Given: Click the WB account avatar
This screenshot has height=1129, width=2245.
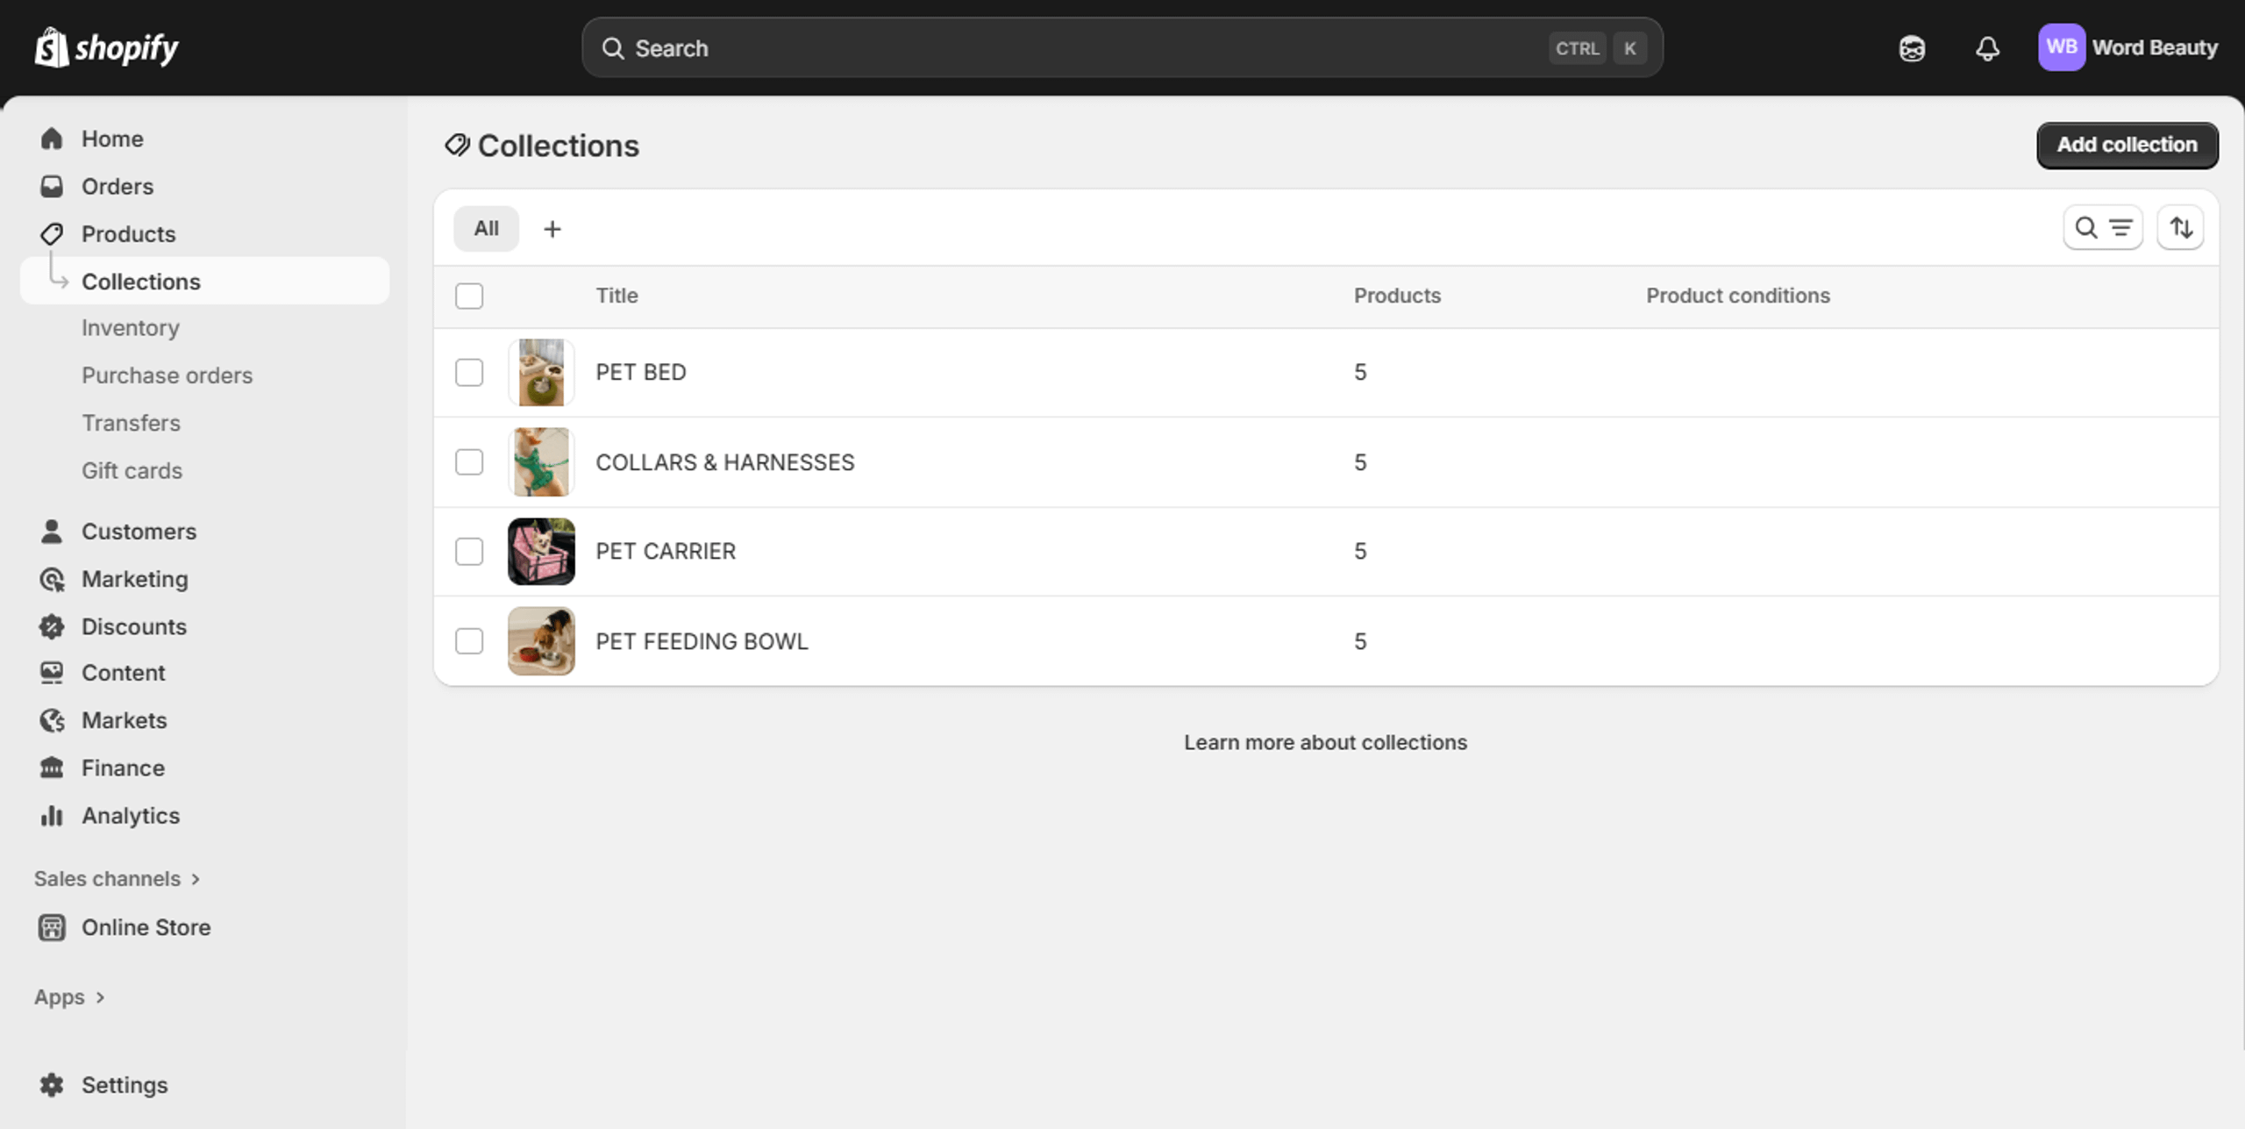Looking at the screenshot, I should [2061, 47].
